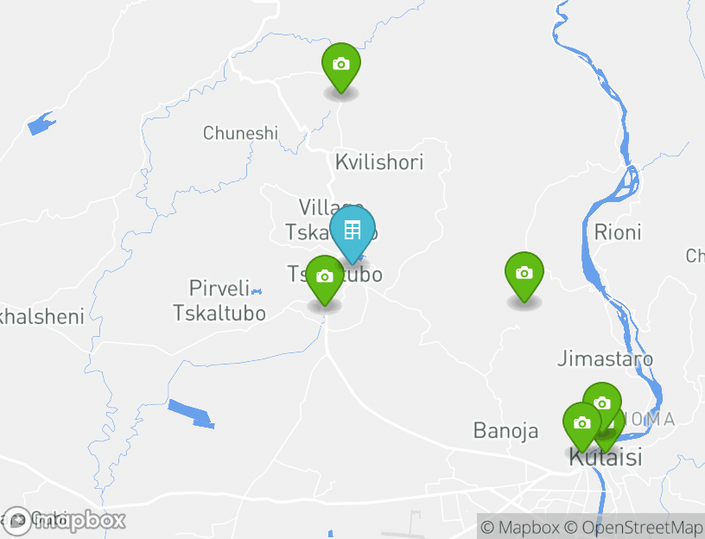The height and width of the screenshot is (539, 705).
Task: Click the Banoja place label
Action: click(x=505, y=431)
